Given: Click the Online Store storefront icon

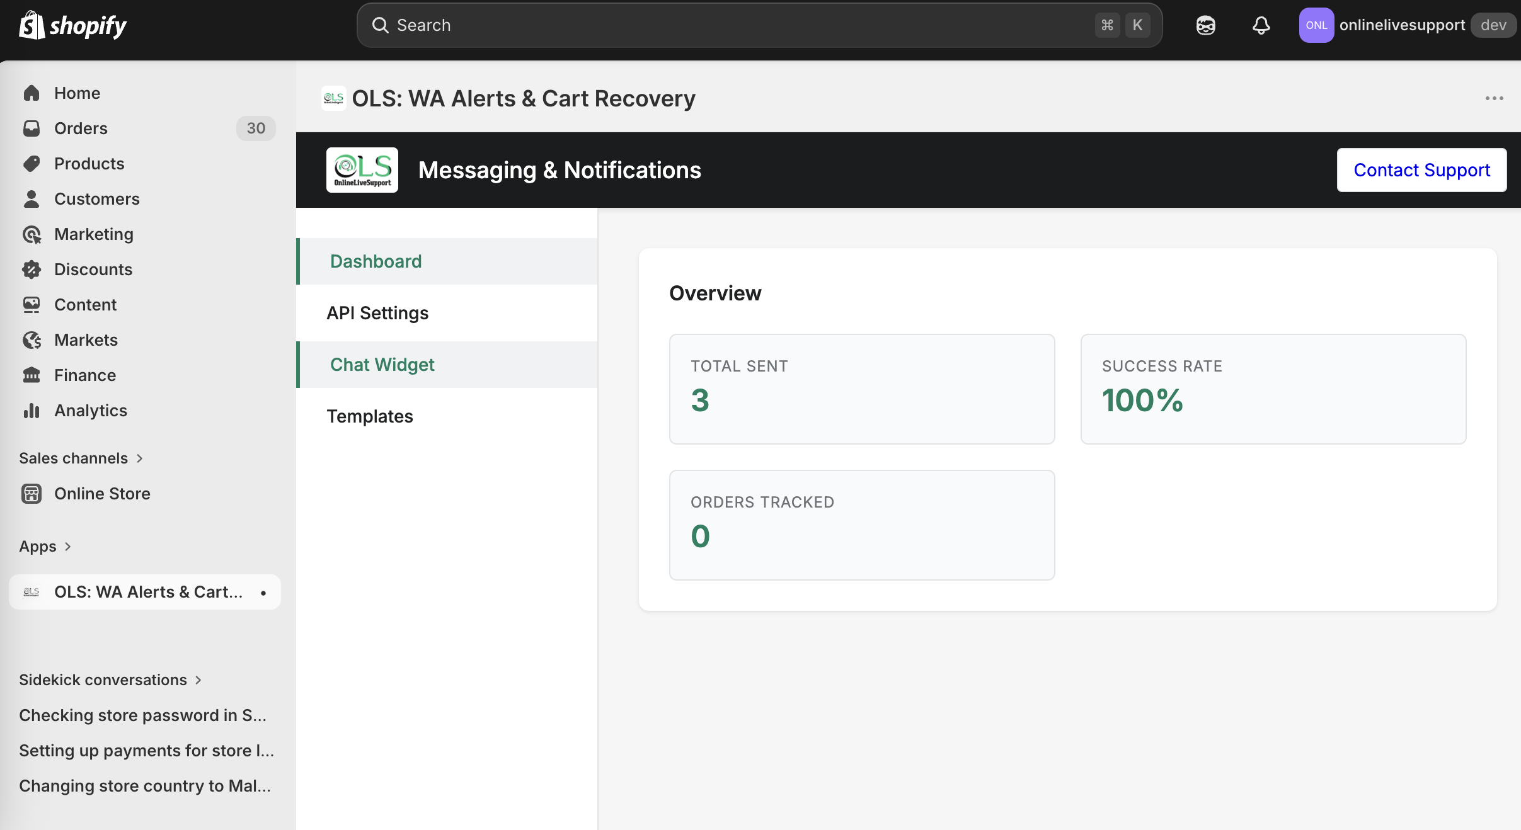Looking at the screenshot, I should pos(32,494).
